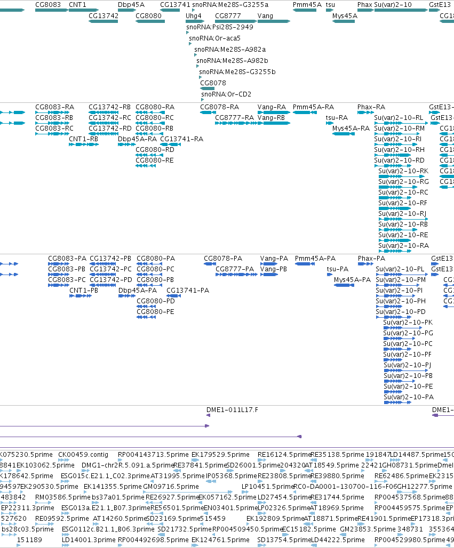Open the CG13742 gene label
The width and height of the screenshot is (454, 548).
coord(103,16)
